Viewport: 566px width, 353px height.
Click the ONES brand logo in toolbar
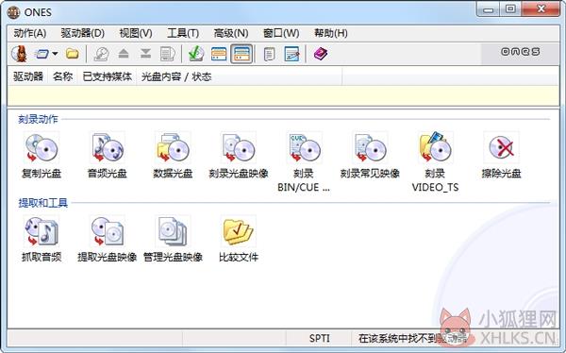(520, 52)
